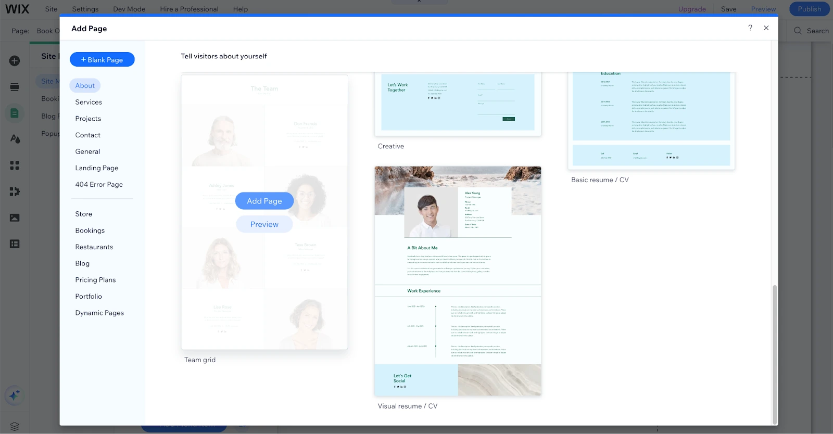Click the 'Team grid' template label
Viewport: 833px width, 434px height.
pos(200,360)
